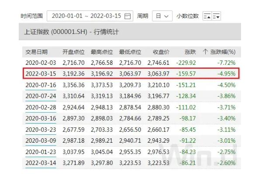Viewport: 262px width, 174px height.
Task: Sort by the 交易日期 column header
Action: [x=37, y=52]
